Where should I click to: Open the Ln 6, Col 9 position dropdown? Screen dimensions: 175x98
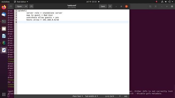(x=113, y=96)
